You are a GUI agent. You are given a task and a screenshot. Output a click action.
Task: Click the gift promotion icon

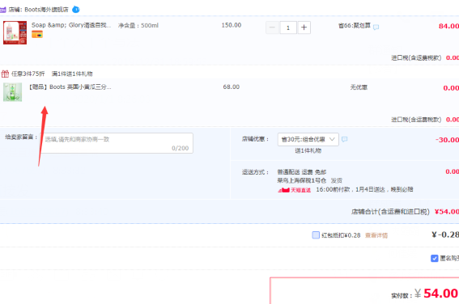(x=5, y=74)
